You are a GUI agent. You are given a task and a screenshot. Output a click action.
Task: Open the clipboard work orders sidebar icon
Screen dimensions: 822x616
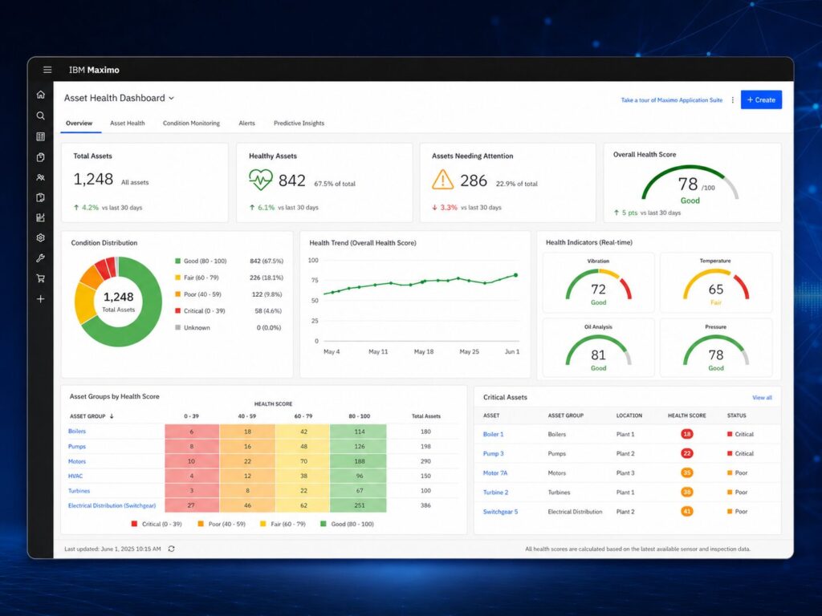(40, 157)
